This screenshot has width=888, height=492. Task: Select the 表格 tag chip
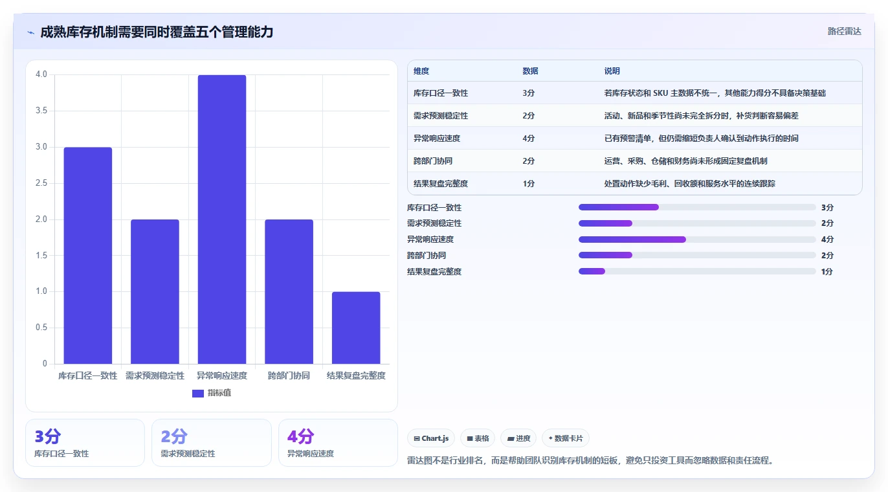pyautogui.click(x=478, y=438)
